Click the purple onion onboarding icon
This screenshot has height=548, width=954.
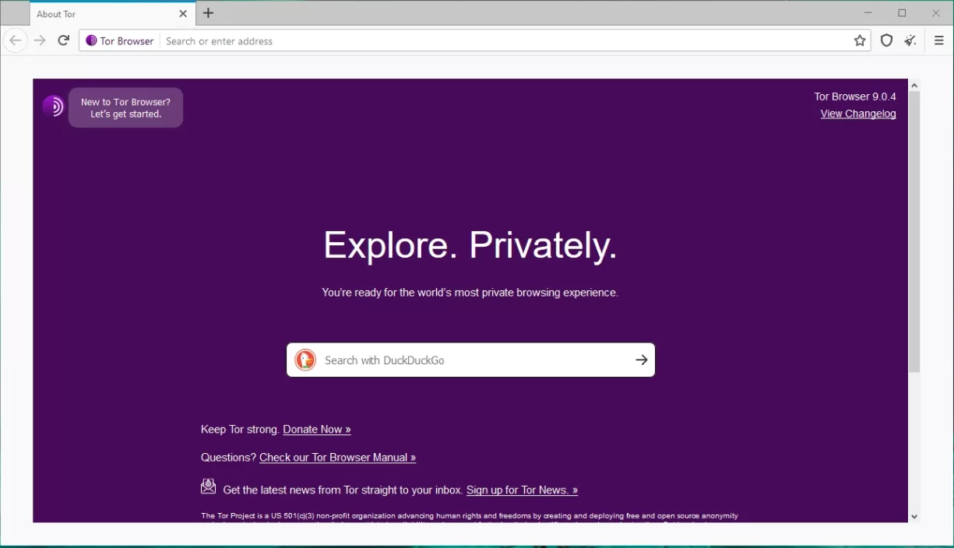click(53, 106)
